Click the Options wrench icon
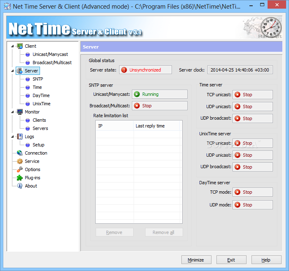The height and width of the screenshot is (271, 289). [x=20, y=169]
